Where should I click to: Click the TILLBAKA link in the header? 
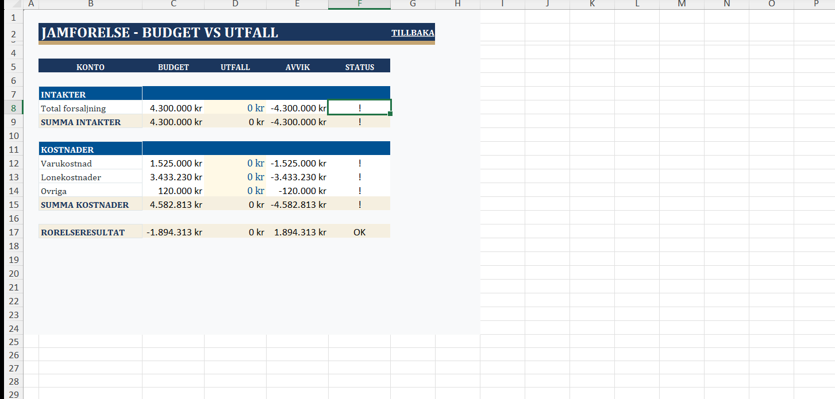(x=413, y=33)
